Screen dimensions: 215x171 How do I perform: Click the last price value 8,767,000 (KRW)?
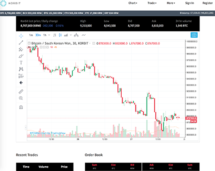(x=31, y=26)
